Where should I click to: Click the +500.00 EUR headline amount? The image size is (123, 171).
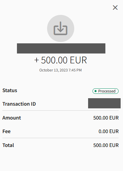[x=61, y=60]
